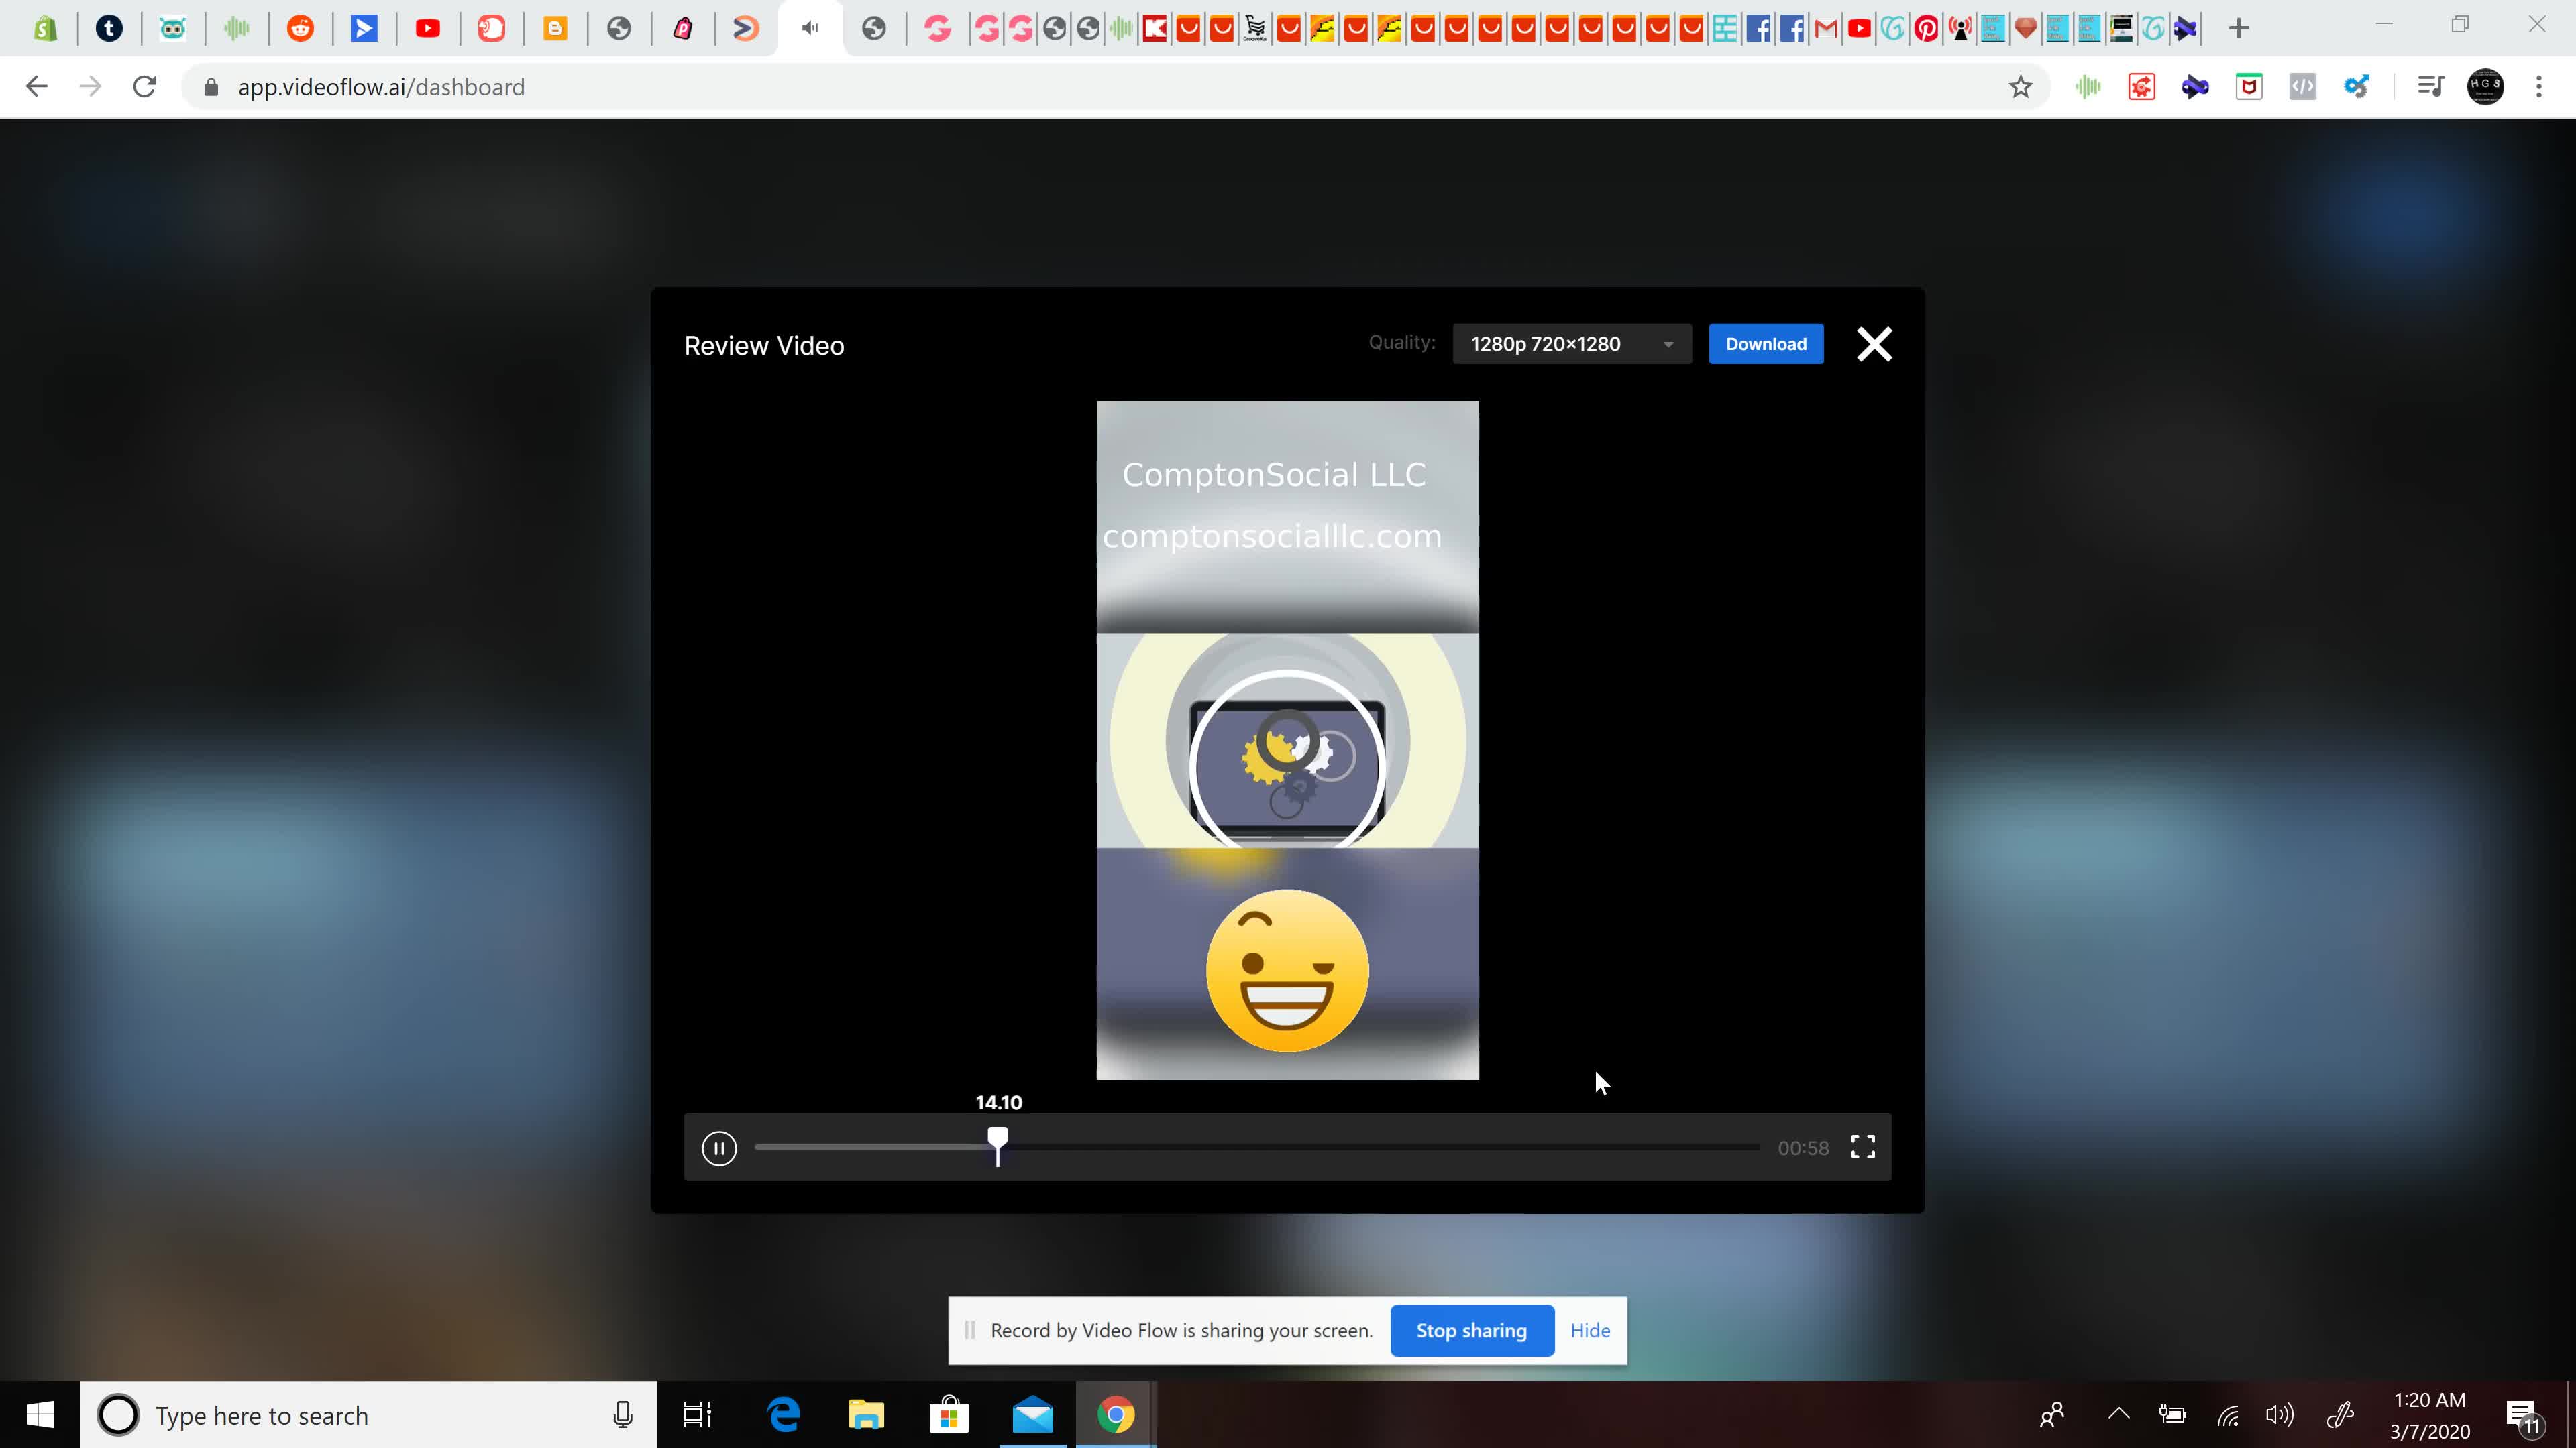Image resolution: width=2576 pixels, height=1448 pixels.
Task: Open the code brackets extension icon
Action: [x=2302, y=87]
